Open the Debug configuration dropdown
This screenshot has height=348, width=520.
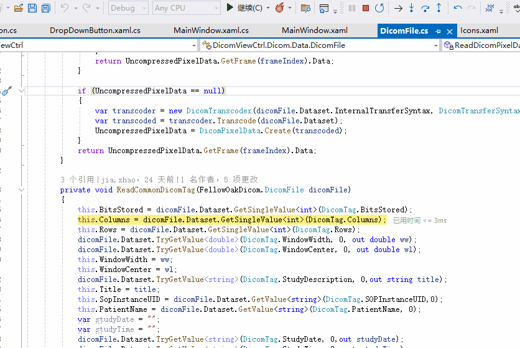pyautogui.click(x=128, y=8)
